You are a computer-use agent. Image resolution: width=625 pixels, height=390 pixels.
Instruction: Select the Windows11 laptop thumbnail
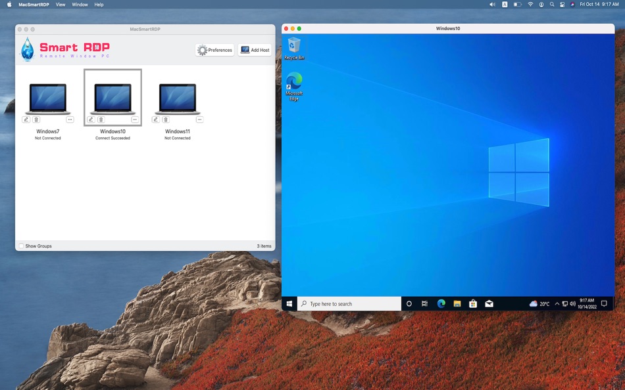tap(178, 98)
